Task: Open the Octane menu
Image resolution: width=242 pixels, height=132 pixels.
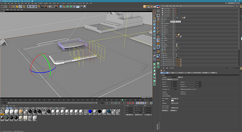Action: pyautogui.click(x=74, y=3)
